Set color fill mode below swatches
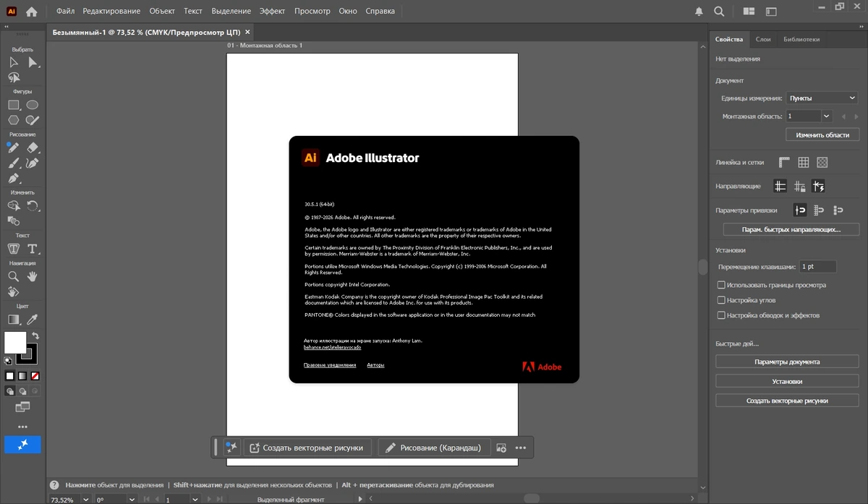Image resolution: width=868 pixels, height=504 pixels. coord(10,376)
